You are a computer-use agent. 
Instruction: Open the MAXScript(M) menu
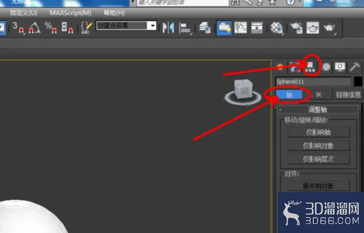coord(71,13)
